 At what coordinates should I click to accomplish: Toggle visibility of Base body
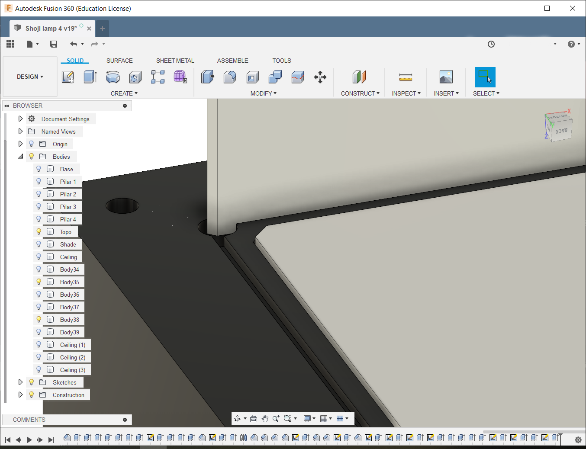[x=39, y=169]
